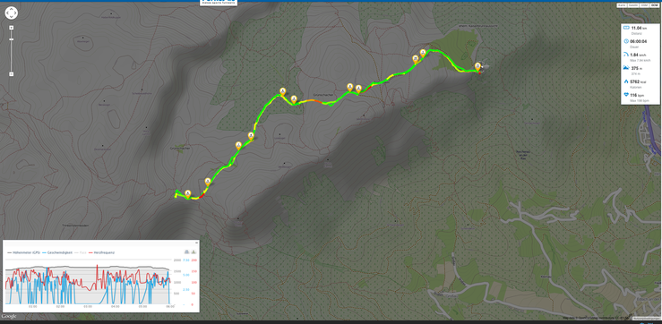Viewport: 662px width, 324px height.
Task: Enable the greyed-out Pace chart series
Action: (x=81, y=252)
